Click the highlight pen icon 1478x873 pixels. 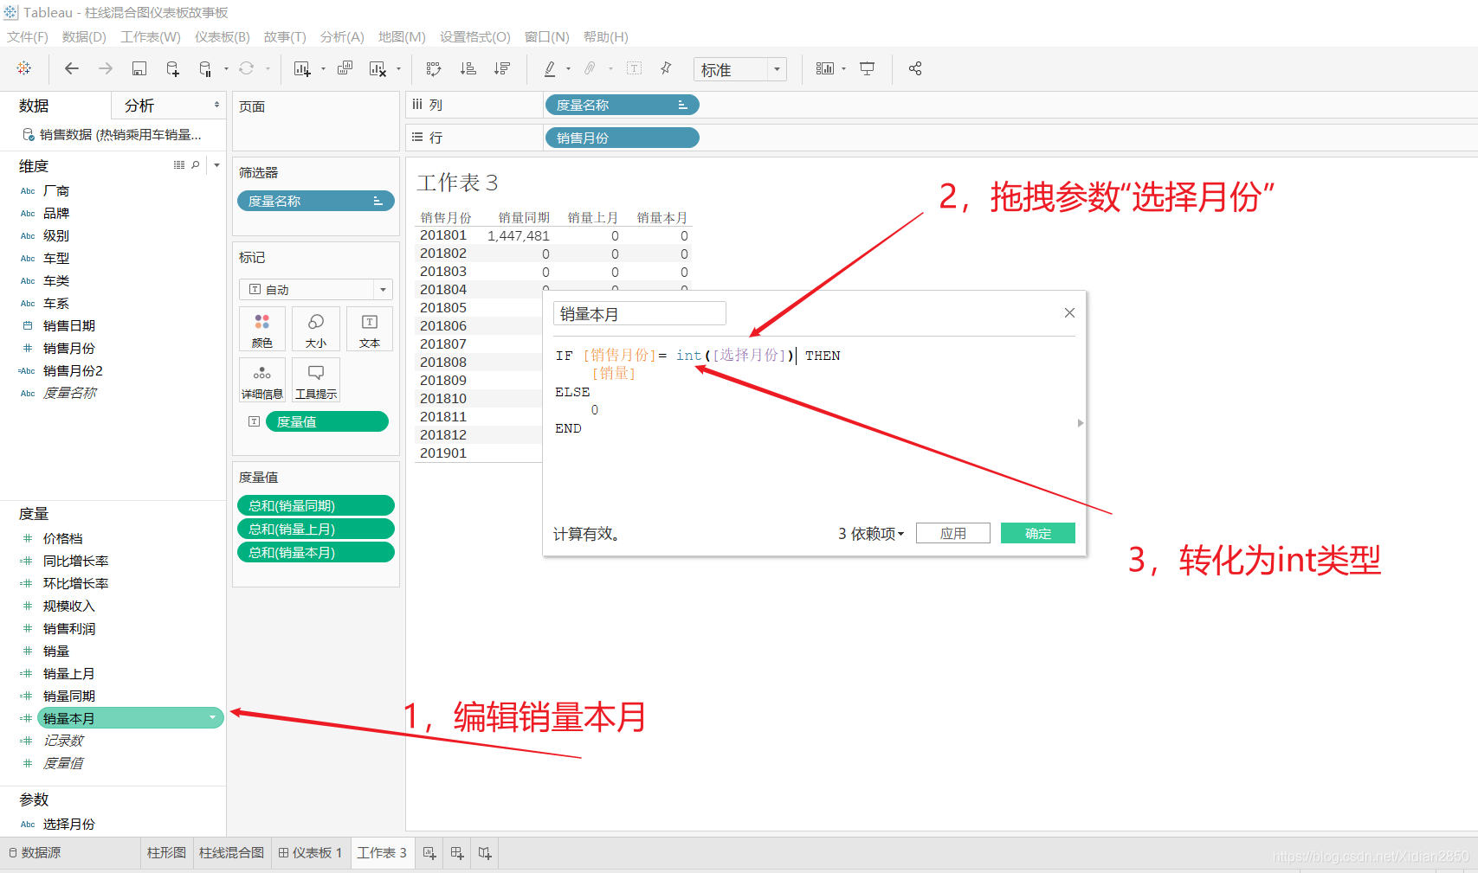(550, 68)
